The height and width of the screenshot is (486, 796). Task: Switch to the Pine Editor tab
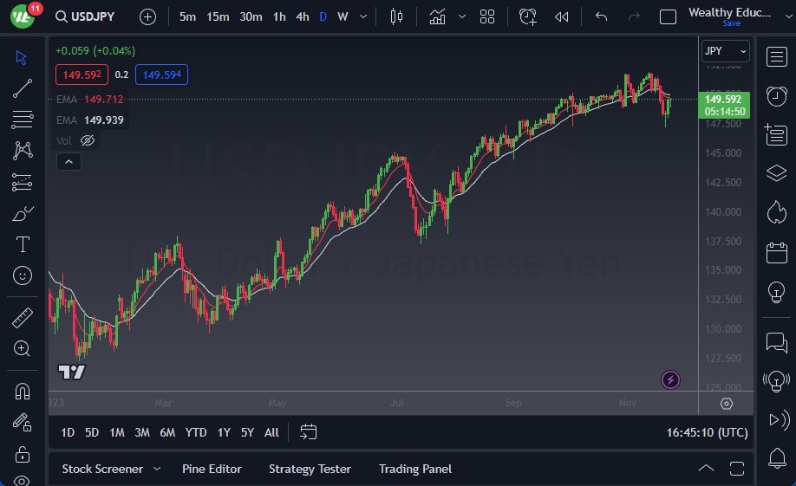(x=212, y=469)
